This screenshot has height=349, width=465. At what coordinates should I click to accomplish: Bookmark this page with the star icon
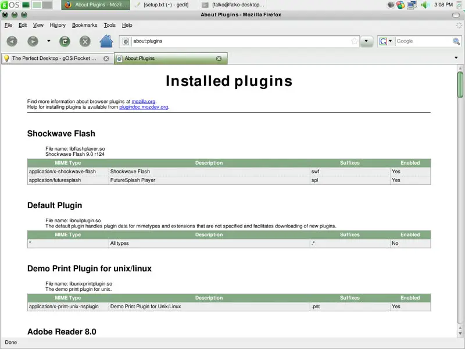pos(355,41)
